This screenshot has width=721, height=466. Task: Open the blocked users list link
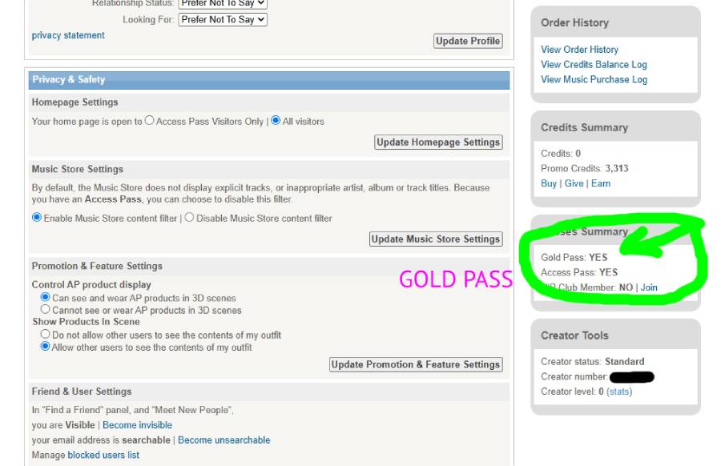coord(103,455)
